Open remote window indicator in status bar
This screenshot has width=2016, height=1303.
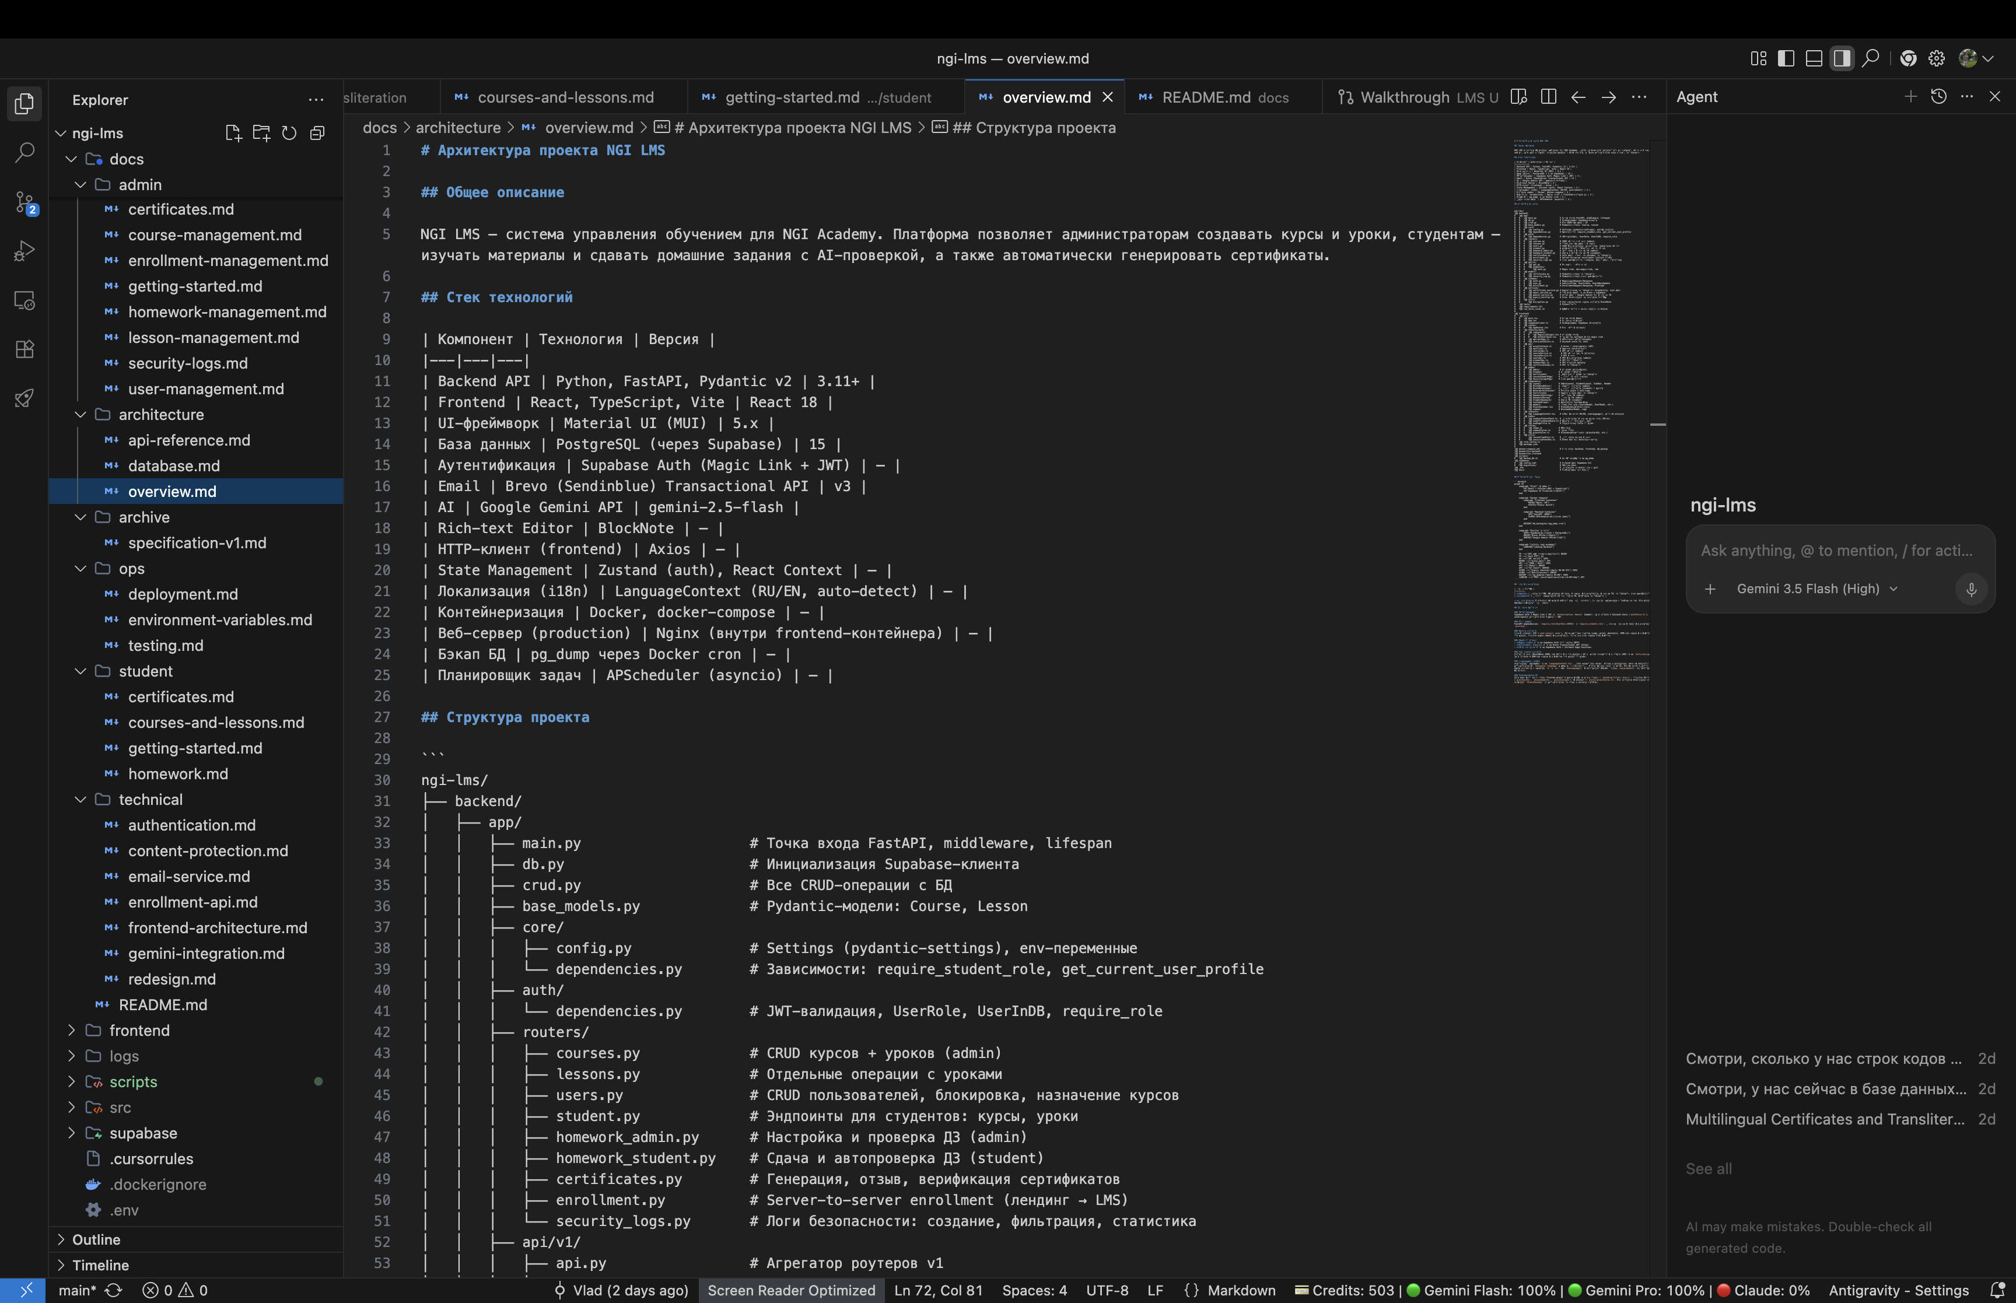coord(23,1290)
